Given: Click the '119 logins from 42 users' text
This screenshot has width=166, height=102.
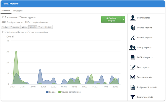Looking at the screenshot, I should pyautogui.click(x=14, y=32).
